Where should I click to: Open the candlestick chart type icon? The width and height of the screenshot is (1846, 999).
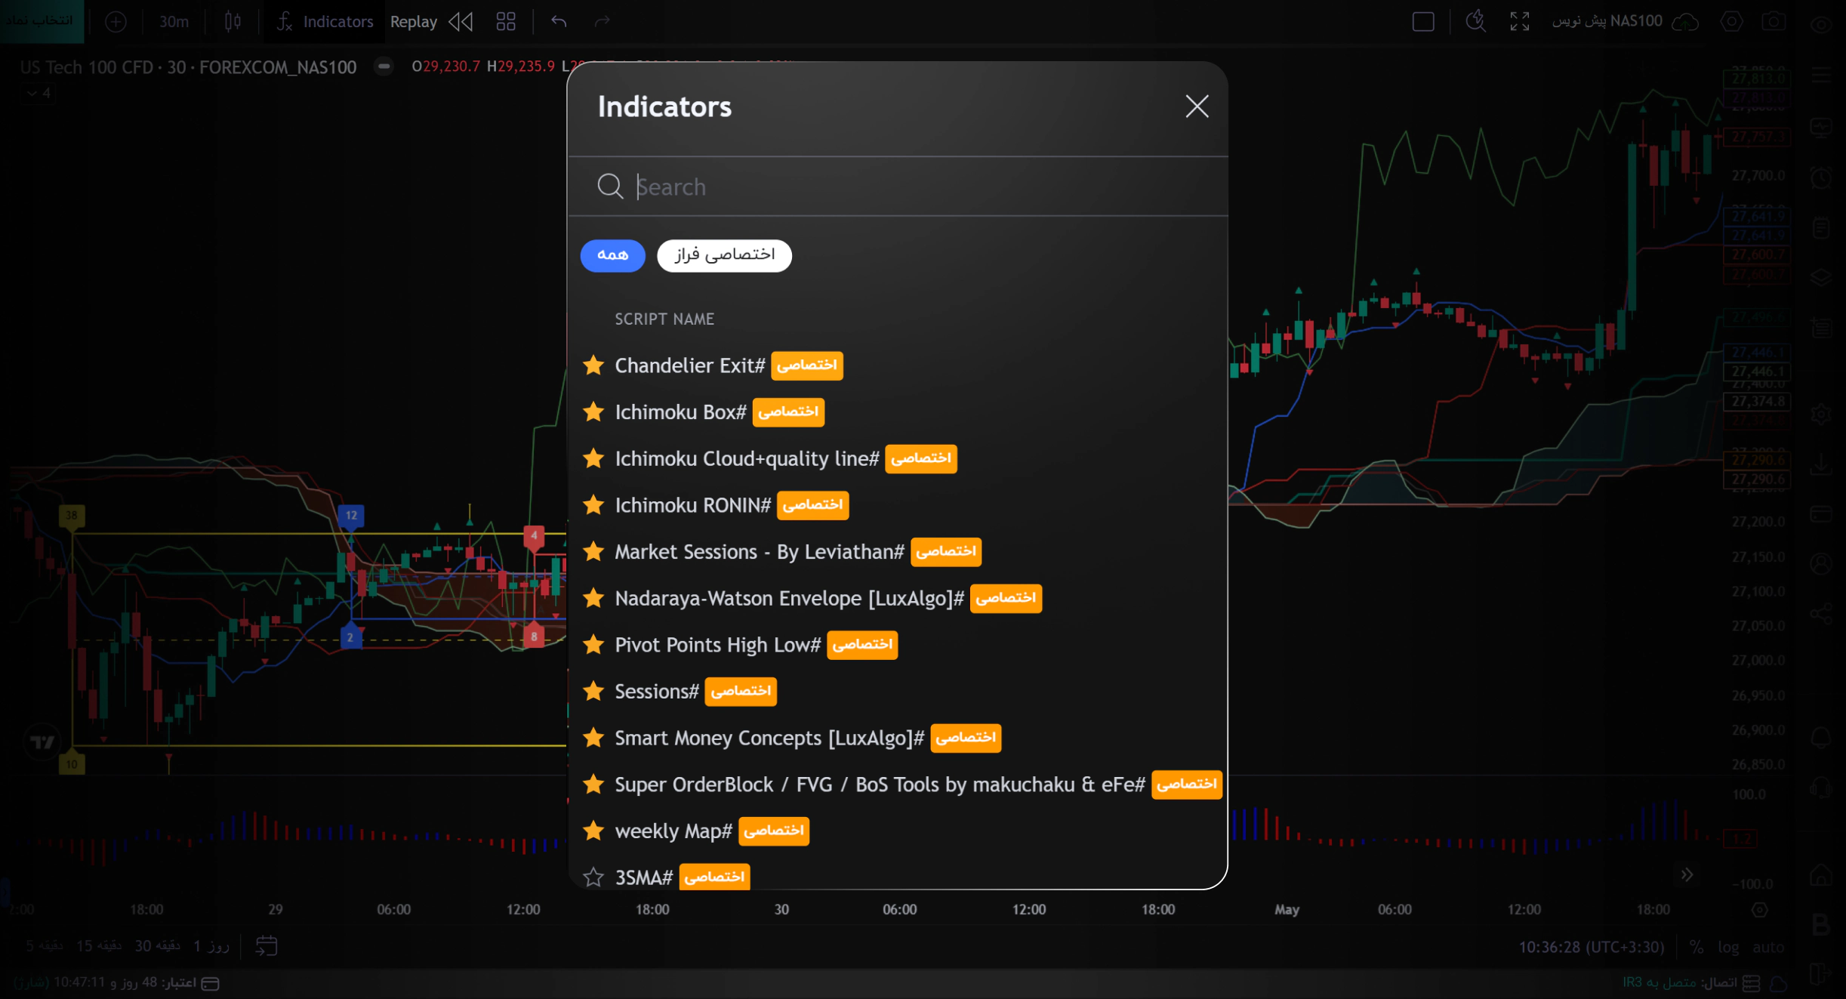click(x=233, y=22)
